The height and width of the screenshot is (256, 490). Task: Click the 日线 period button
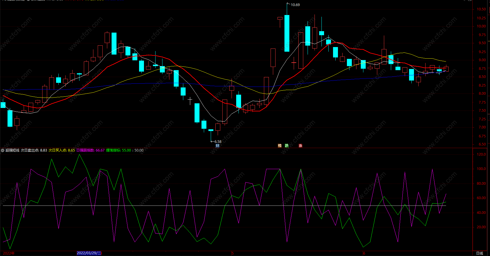(480, 253)
